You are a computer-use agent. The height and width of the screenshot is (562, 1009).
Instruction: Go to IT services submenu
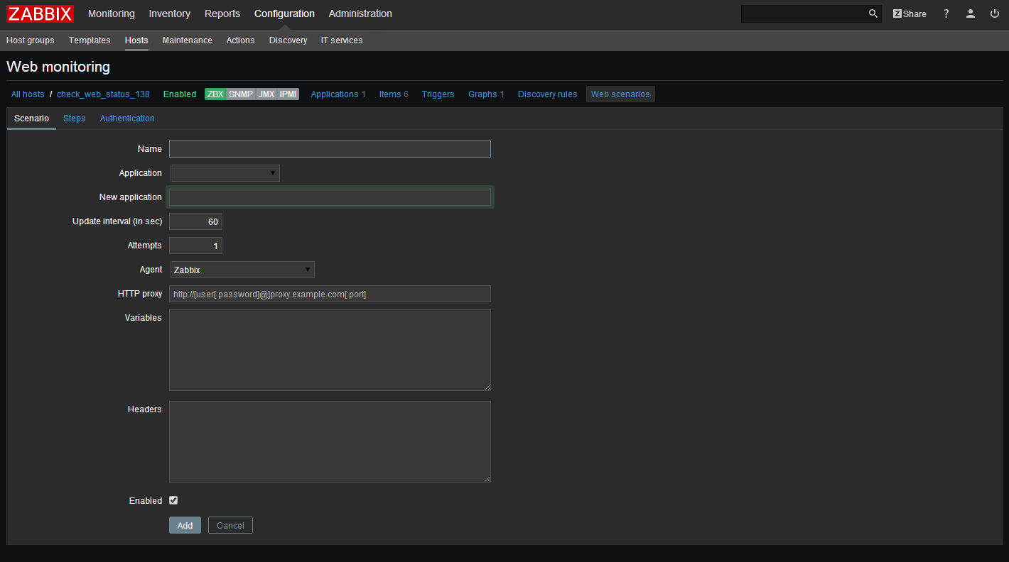(342, 40)
